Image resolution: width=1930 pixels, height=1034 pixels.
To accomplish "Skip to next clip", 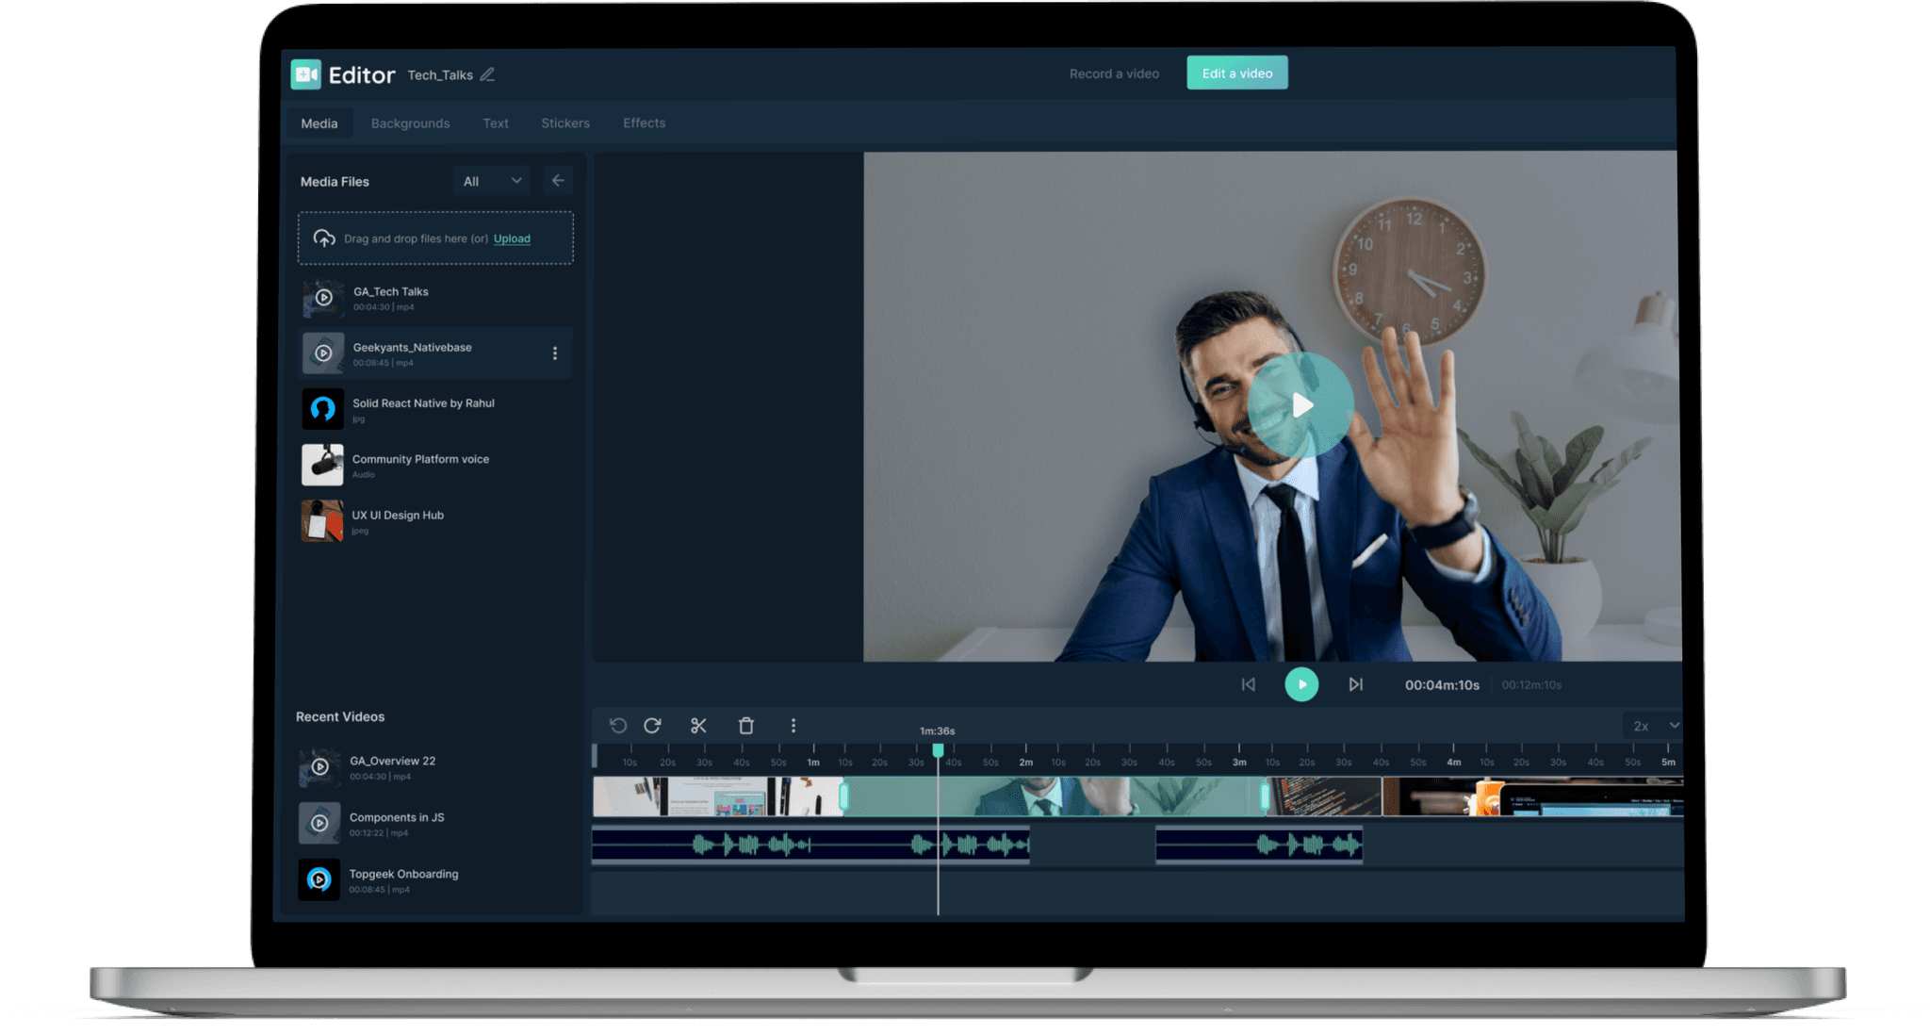I will click(1355, 684).
